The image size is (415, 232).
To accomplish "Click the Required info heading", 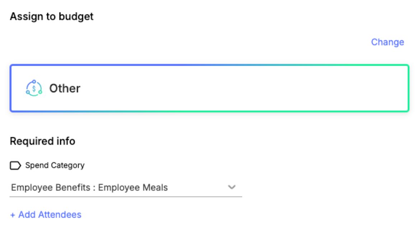I will point(42,141).
